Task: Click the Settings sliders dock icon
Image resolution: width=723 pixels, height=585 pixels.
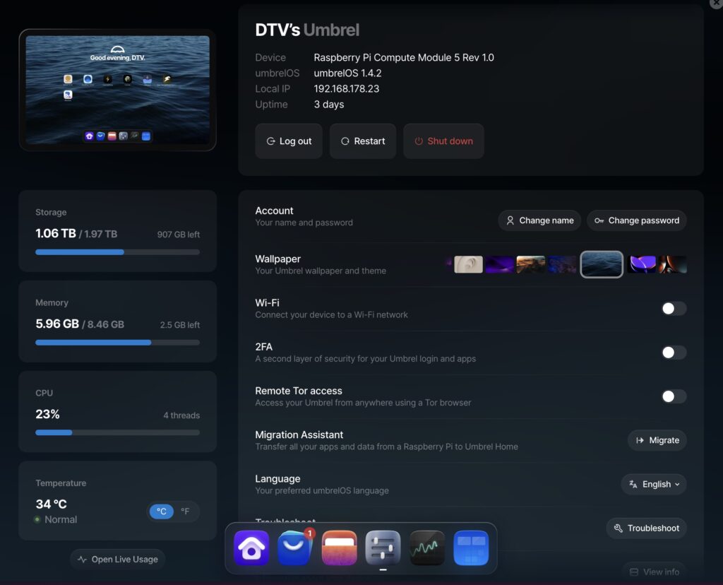Action: coord(383,548)
